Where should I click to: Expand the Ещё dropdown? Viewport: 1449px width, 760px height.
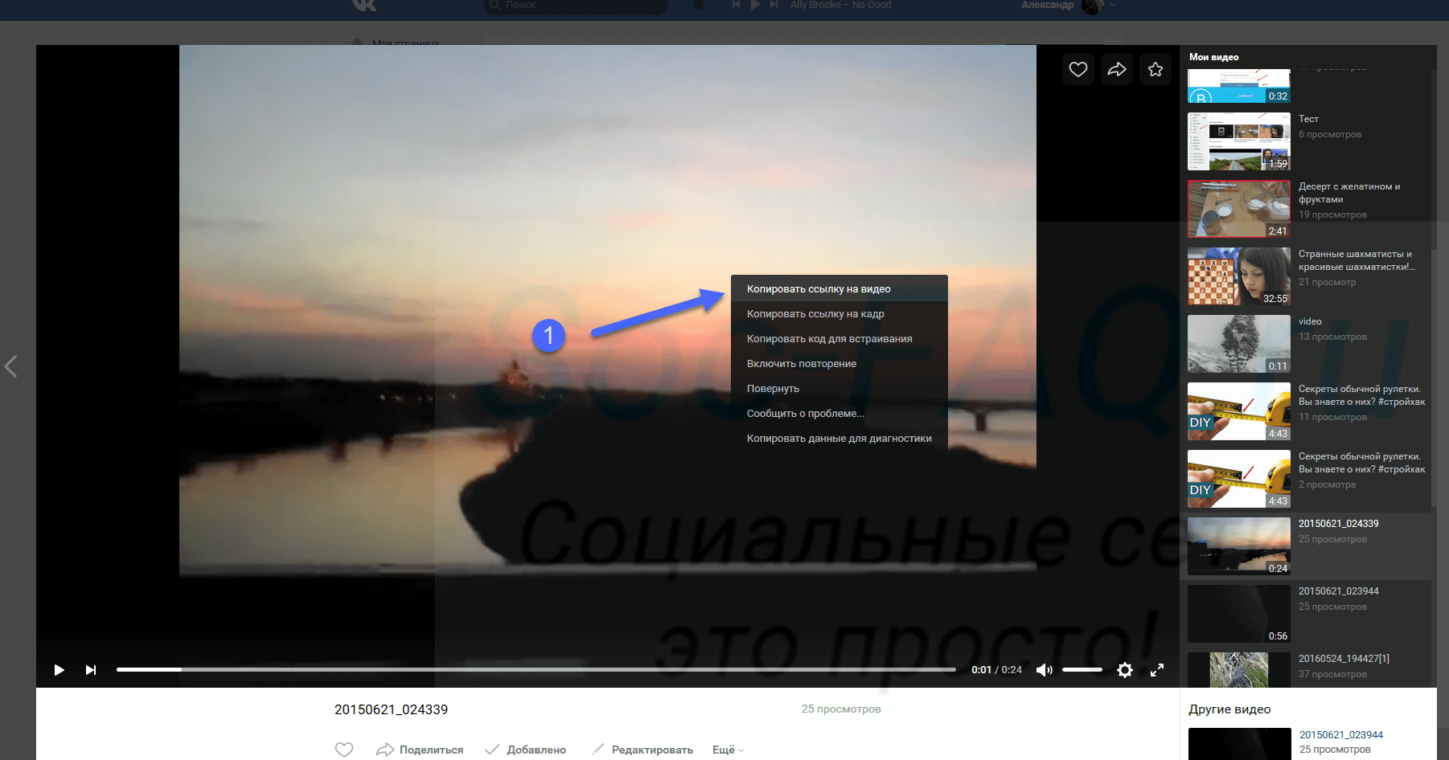pyautogui.click(x=729, y=750)
